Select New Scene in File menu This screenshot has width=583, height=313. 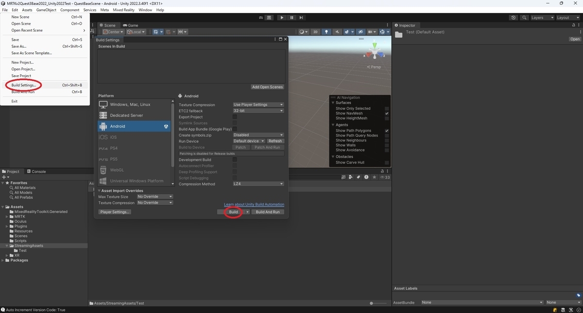(x=20, y=17)
